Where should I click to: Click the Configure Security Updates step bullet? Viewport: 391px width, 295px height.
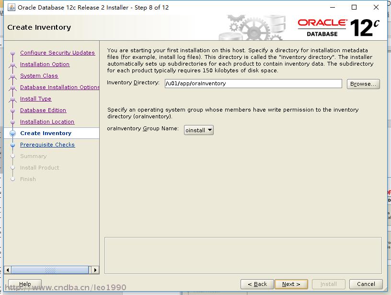point(13,53)
